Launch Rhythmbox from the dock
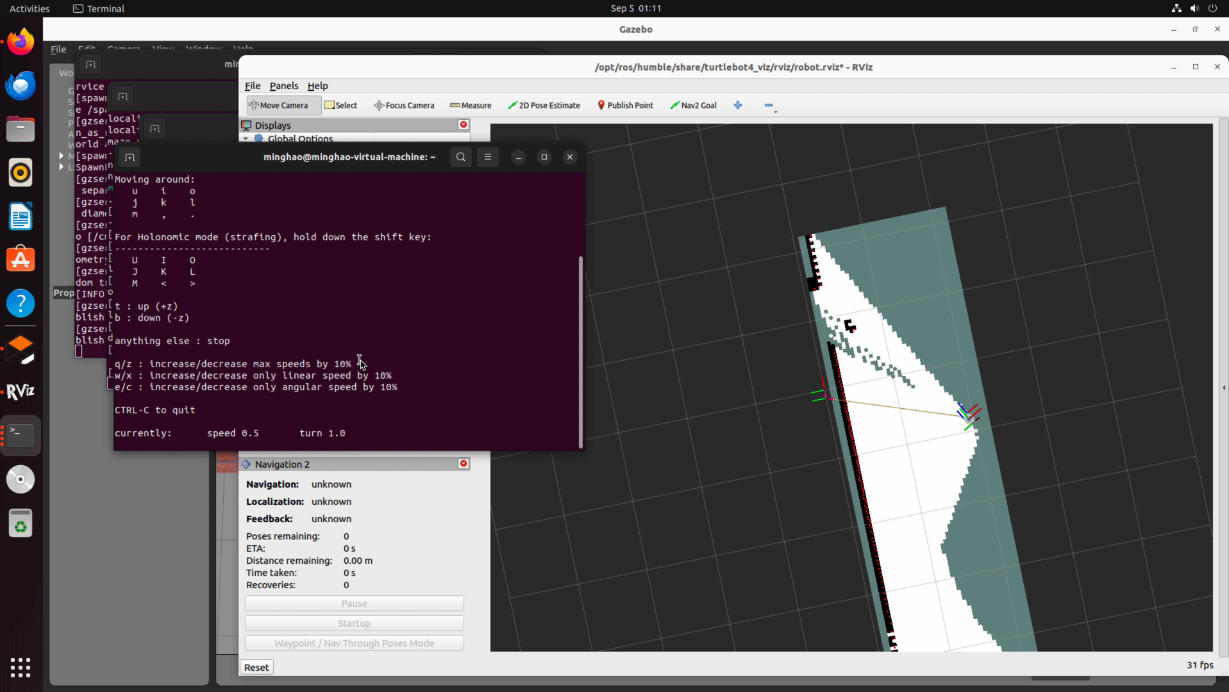 (21, 173)
